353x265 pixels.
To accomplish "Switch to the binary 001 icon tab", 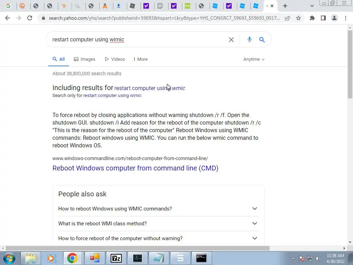I will point(160,6).
